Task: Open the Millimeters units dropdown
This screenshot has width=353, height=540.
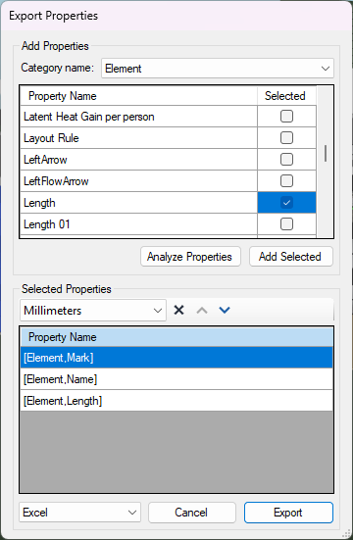Action: point(93,311)
